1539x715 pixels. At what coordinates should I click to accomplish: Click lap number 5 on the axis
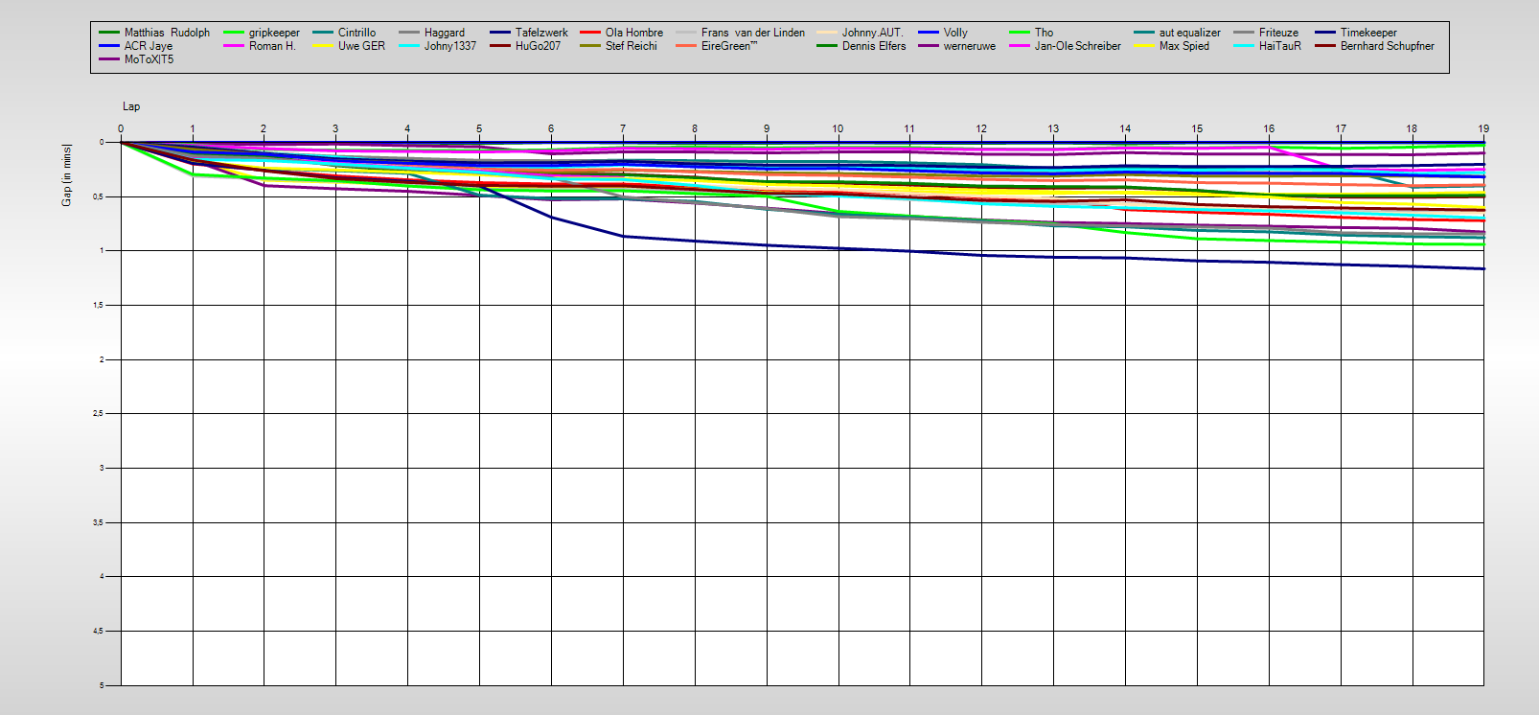pos(479,128)
